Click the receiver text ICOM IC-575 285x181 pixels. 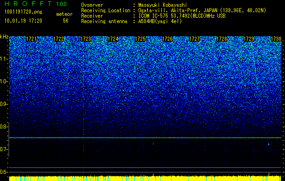(154, 16)
